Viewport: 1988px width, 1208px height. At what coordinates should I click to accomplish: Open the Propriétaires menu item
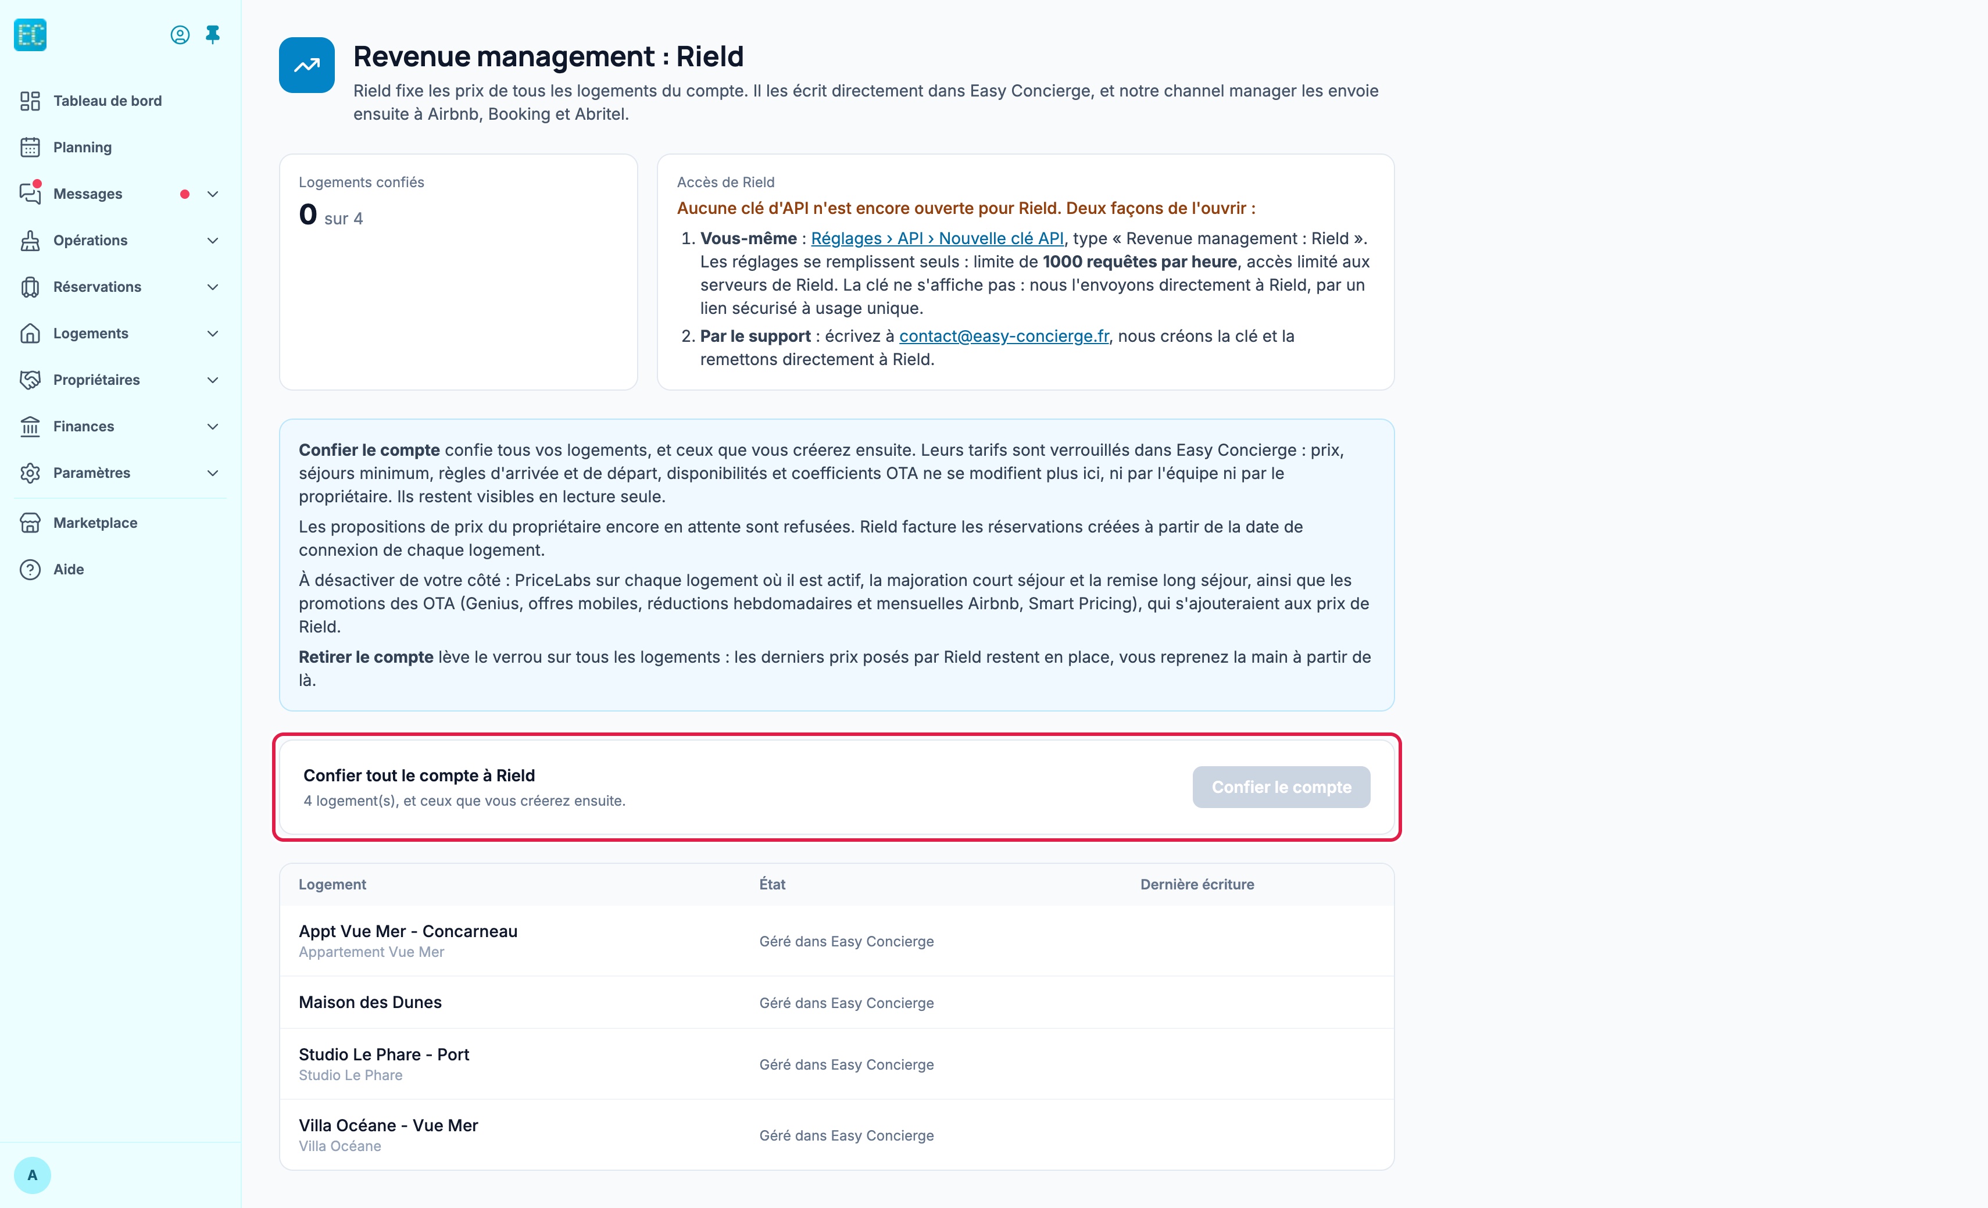(120, 380)
